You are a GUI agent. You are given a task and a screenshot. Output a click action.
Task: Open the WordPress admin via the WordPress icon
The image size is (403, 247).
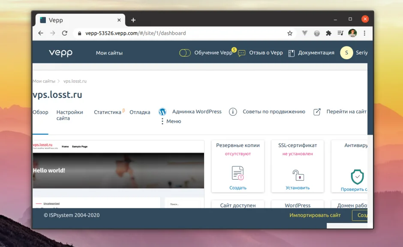pyautogui.click(x=162, y=111)
